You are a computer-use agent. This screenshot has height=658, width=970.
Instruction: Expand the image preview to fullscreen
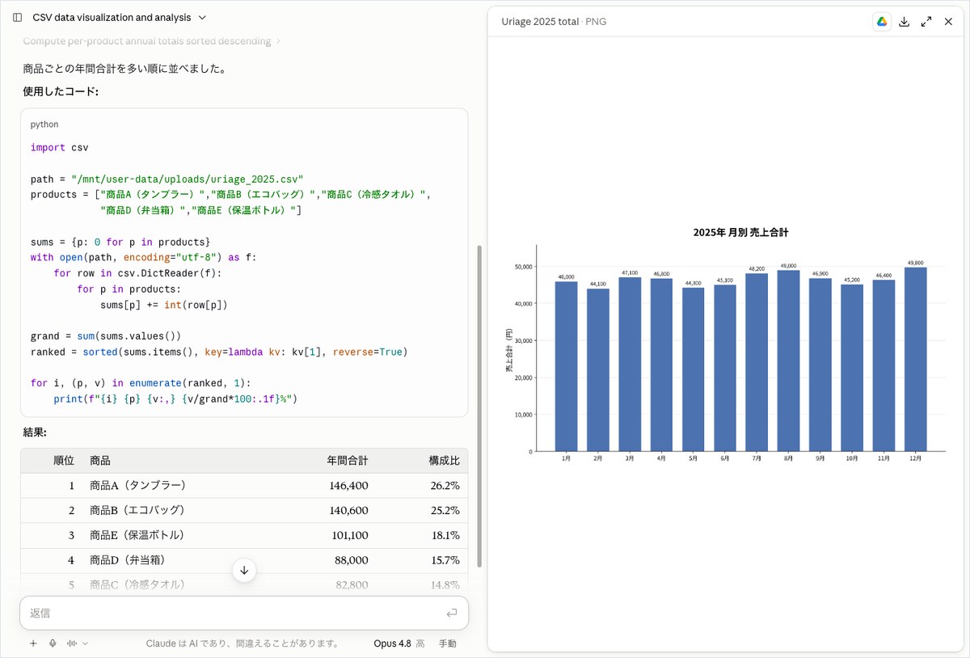coord(926,22)
